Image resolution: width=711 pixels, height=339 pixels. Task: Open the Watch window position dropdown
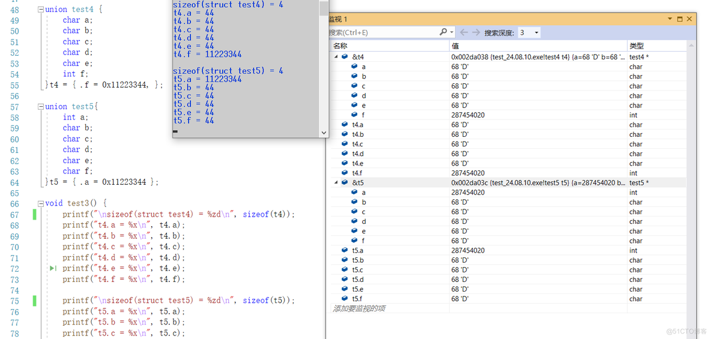tap(670, 19)
